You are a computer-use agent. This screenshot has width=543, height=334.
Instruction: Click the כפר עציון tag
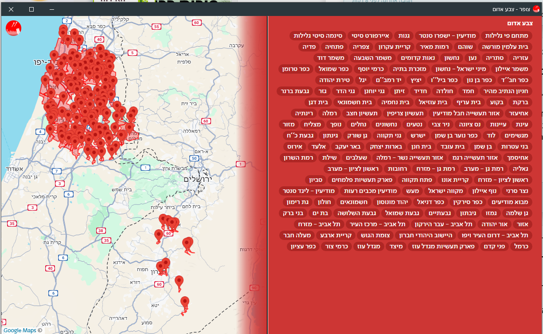point(303,246)
